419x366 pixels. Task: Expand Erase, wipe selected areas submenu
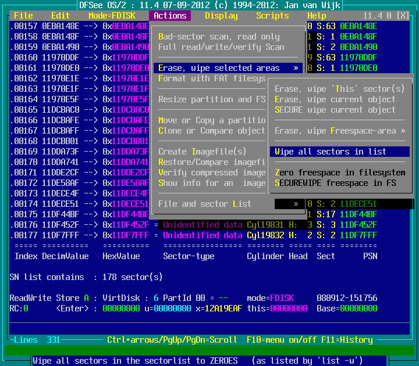point(228,68)
